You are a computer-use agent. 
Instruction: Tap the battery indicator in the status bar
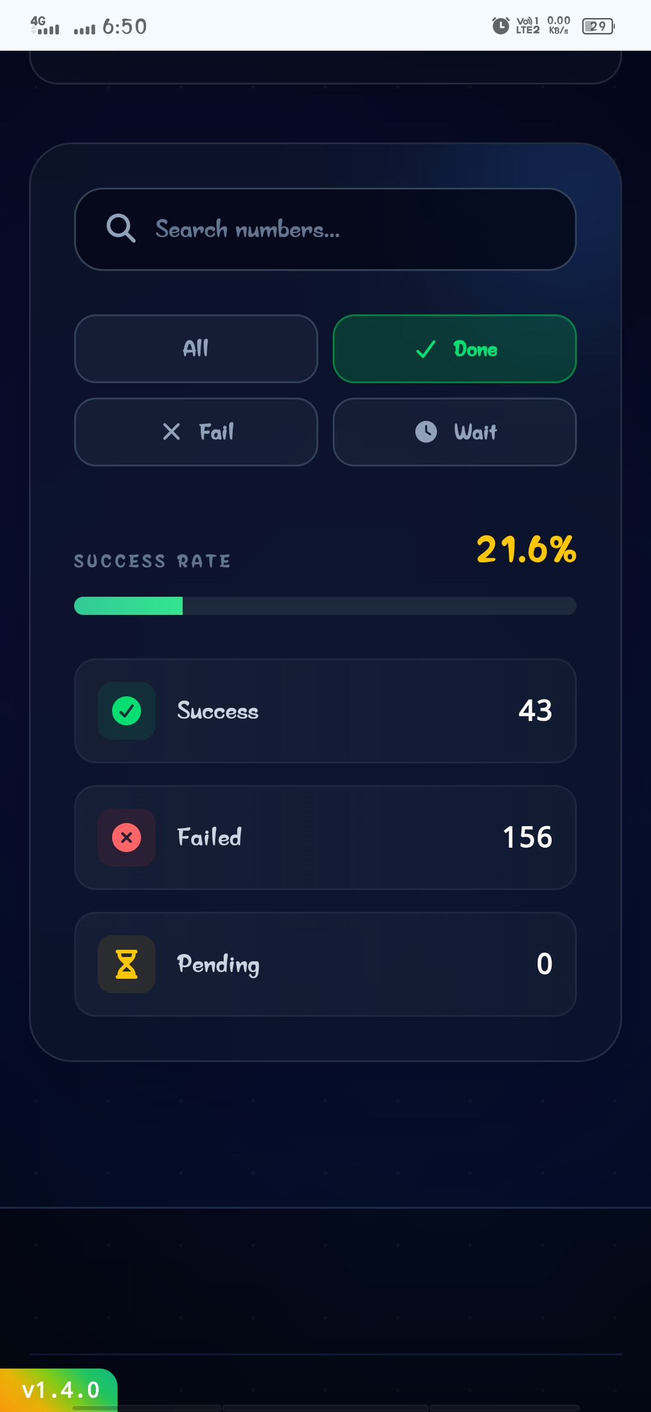point(597,26)
